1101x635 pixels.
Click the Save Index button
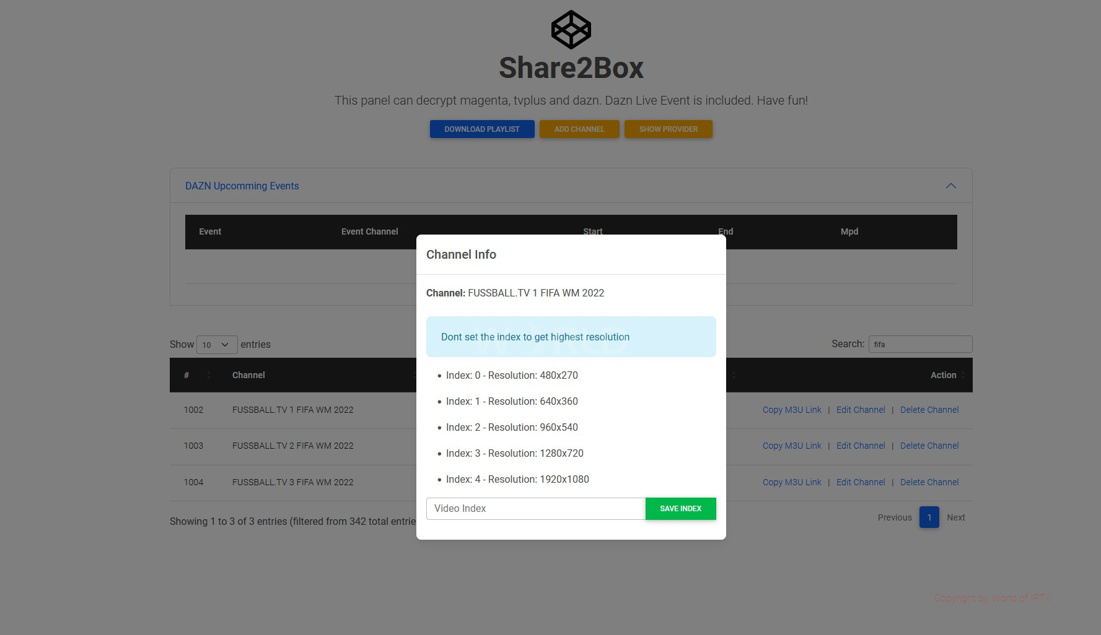click(680, 509)
